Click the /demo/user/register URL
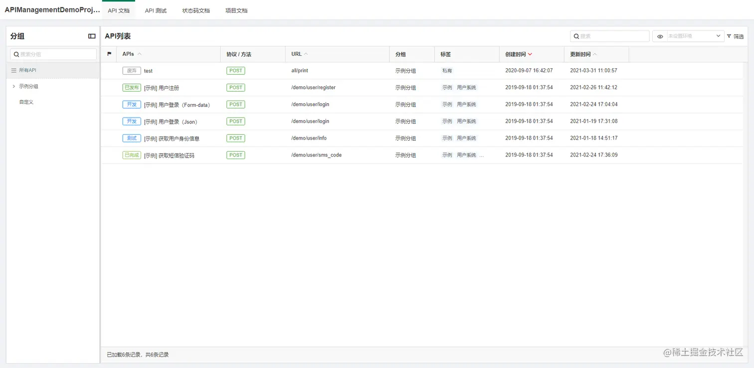The image size is (754, 368). pos(314,88)
